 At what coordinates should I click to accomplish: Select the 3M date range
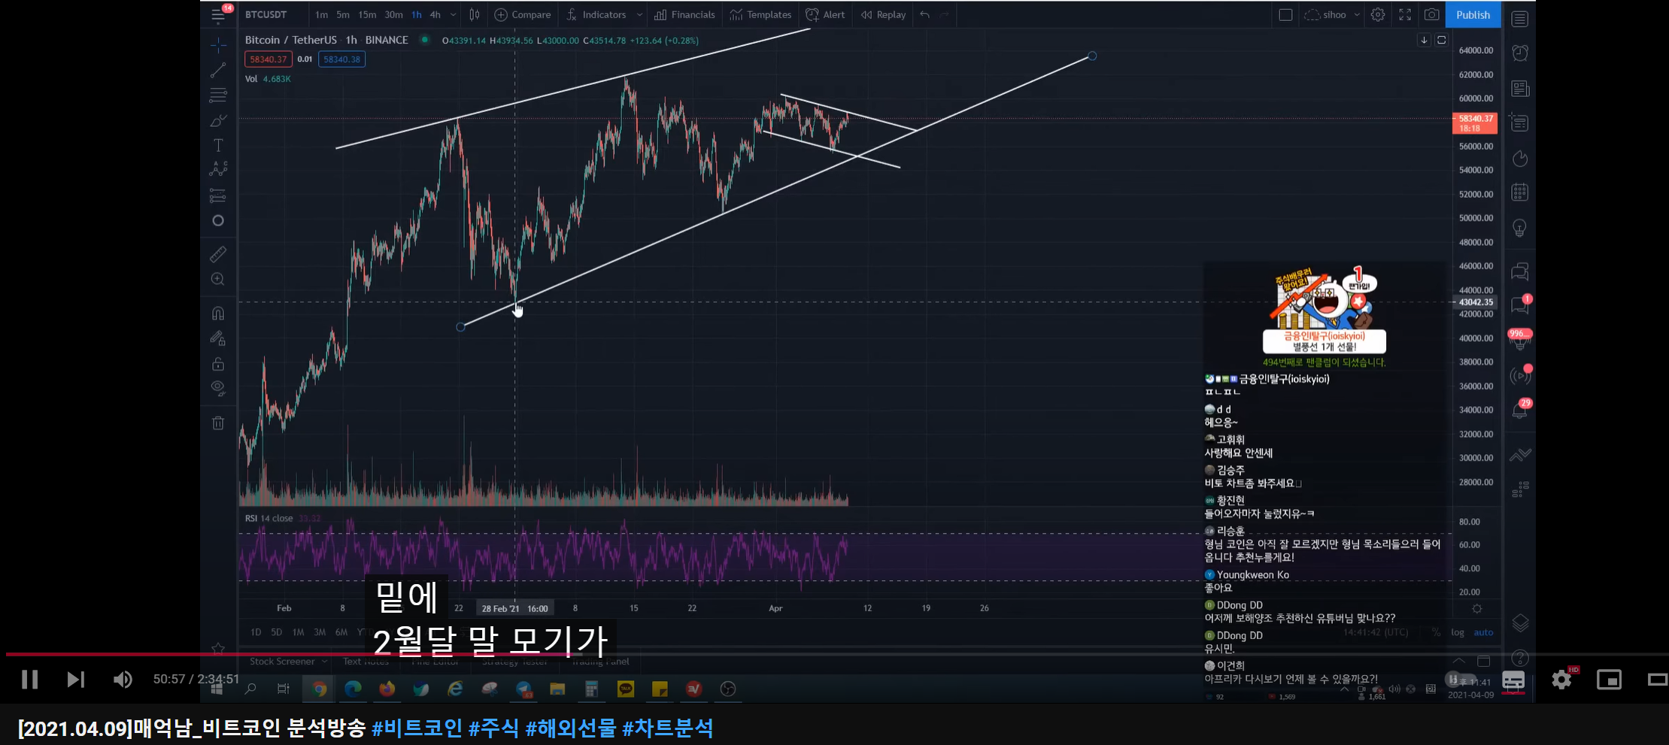click(x=320, y=632)
